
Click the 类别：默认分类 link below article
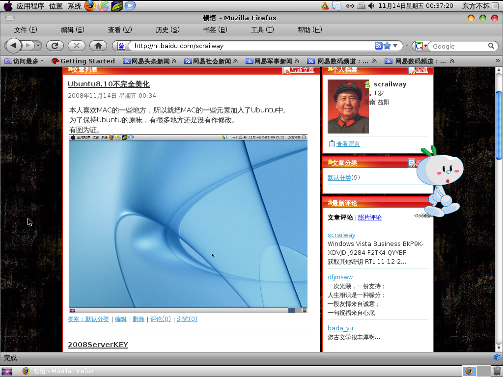(x=88, y=319)
